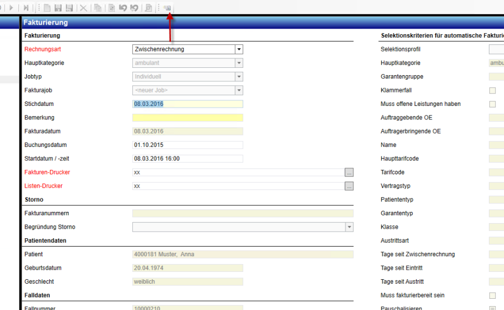The width and height of the screenshot is (504, 310).
Task: Click the Buchungsdatum field 01.10.2015
Action: point(188,145)
